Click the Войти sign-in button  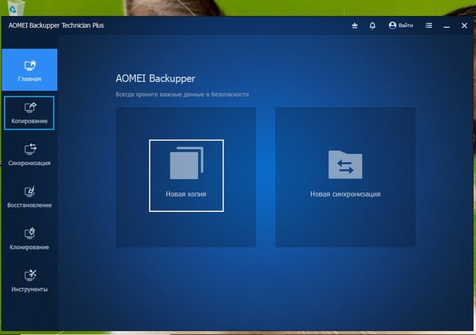point(401,25)
